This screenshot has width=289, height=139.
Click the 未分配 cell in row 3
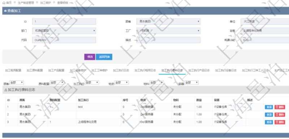tap(177, 122)
